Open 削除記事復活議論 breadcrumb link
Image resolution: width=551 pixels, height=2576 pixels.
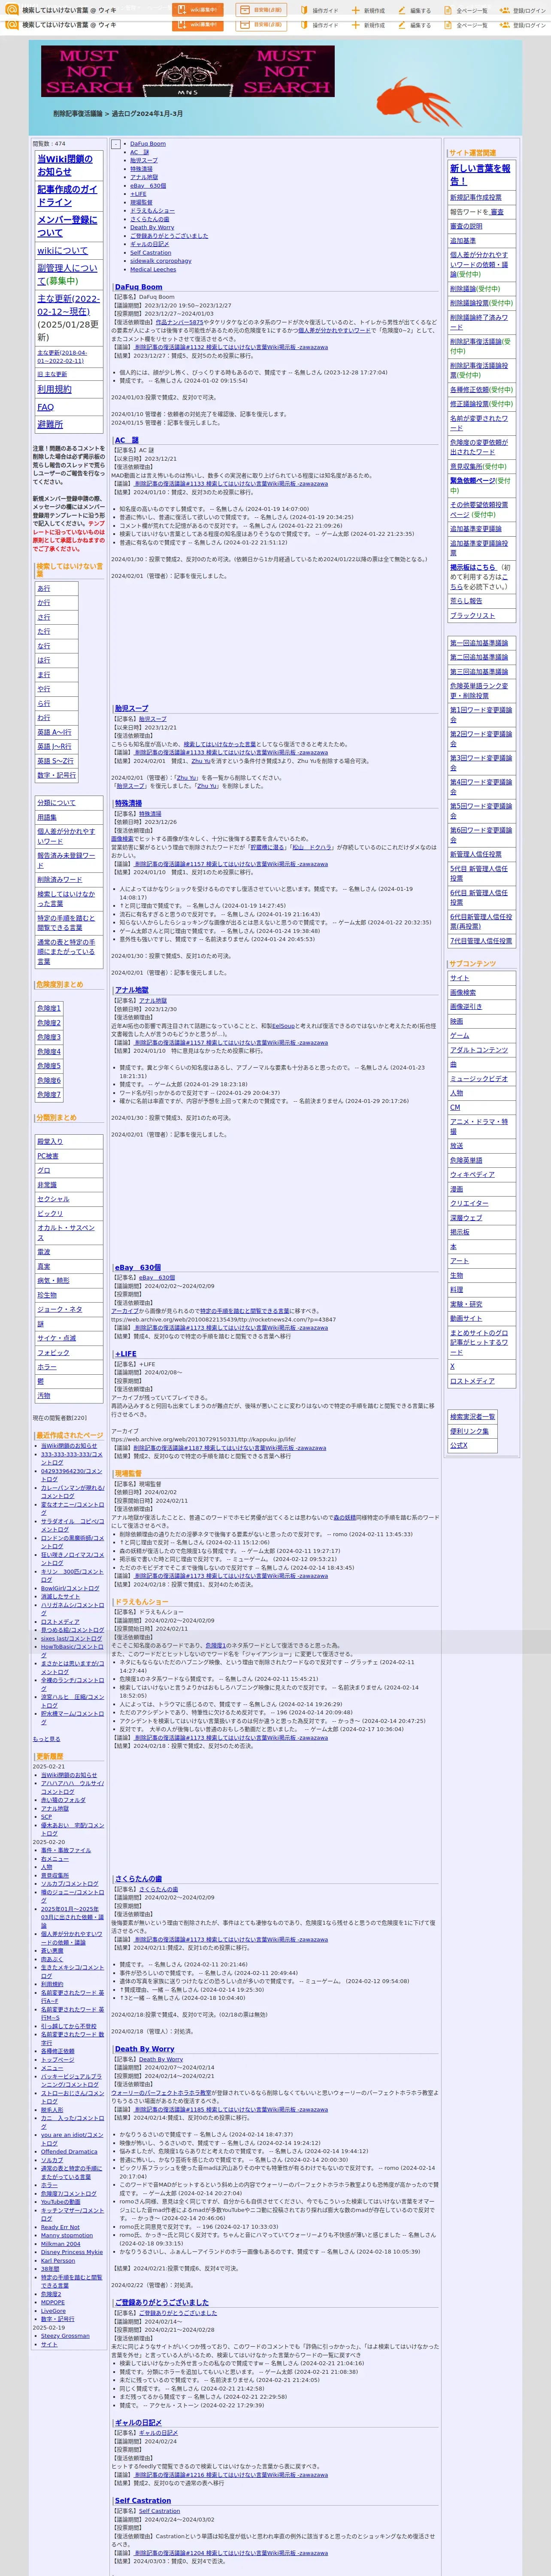tap(78, 114)
